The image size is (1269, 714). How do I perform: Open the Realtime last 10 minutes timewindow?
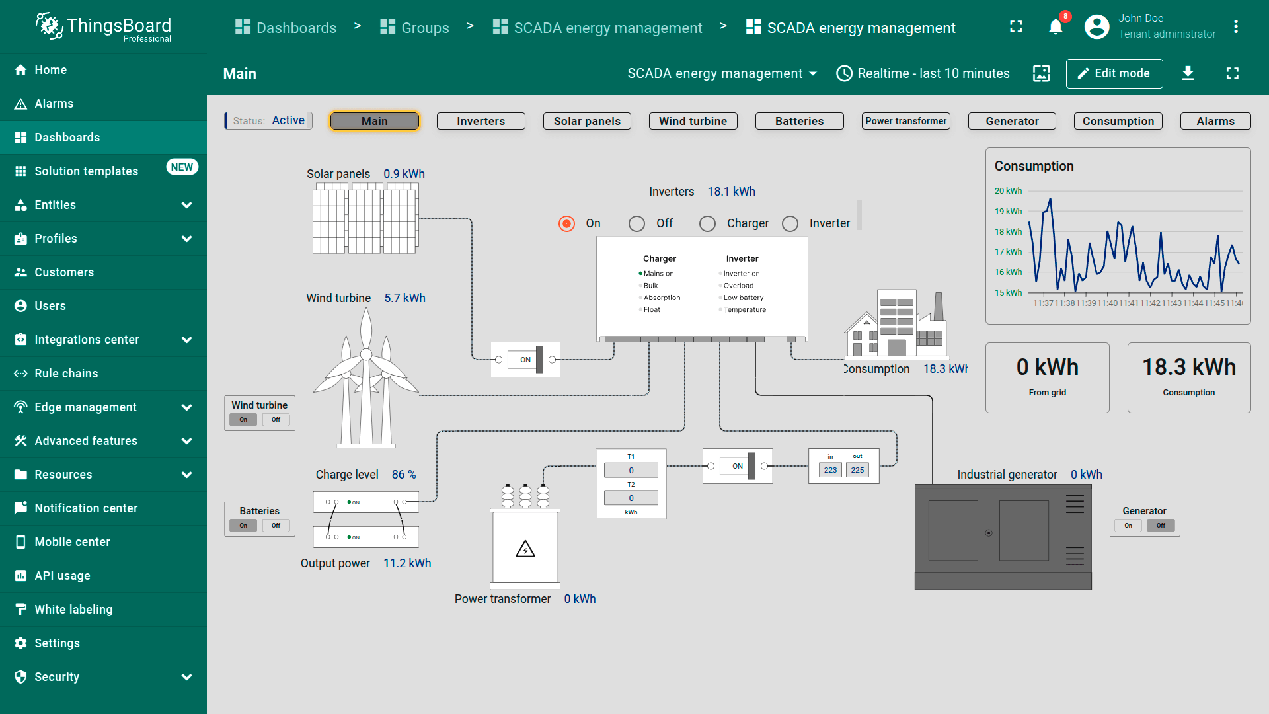923,73
